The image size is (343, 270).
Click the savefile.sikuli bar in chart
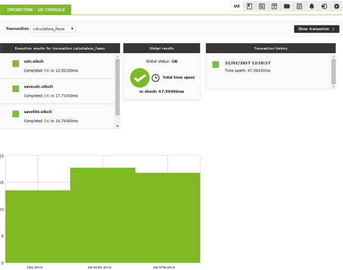pyautogui.click(x=168, y=218)
